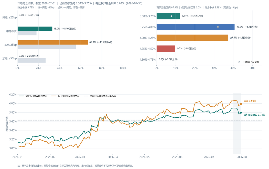Click the orange 4.00%-4.25% range bar
The image size is (269, 169).
coord(192,38)
